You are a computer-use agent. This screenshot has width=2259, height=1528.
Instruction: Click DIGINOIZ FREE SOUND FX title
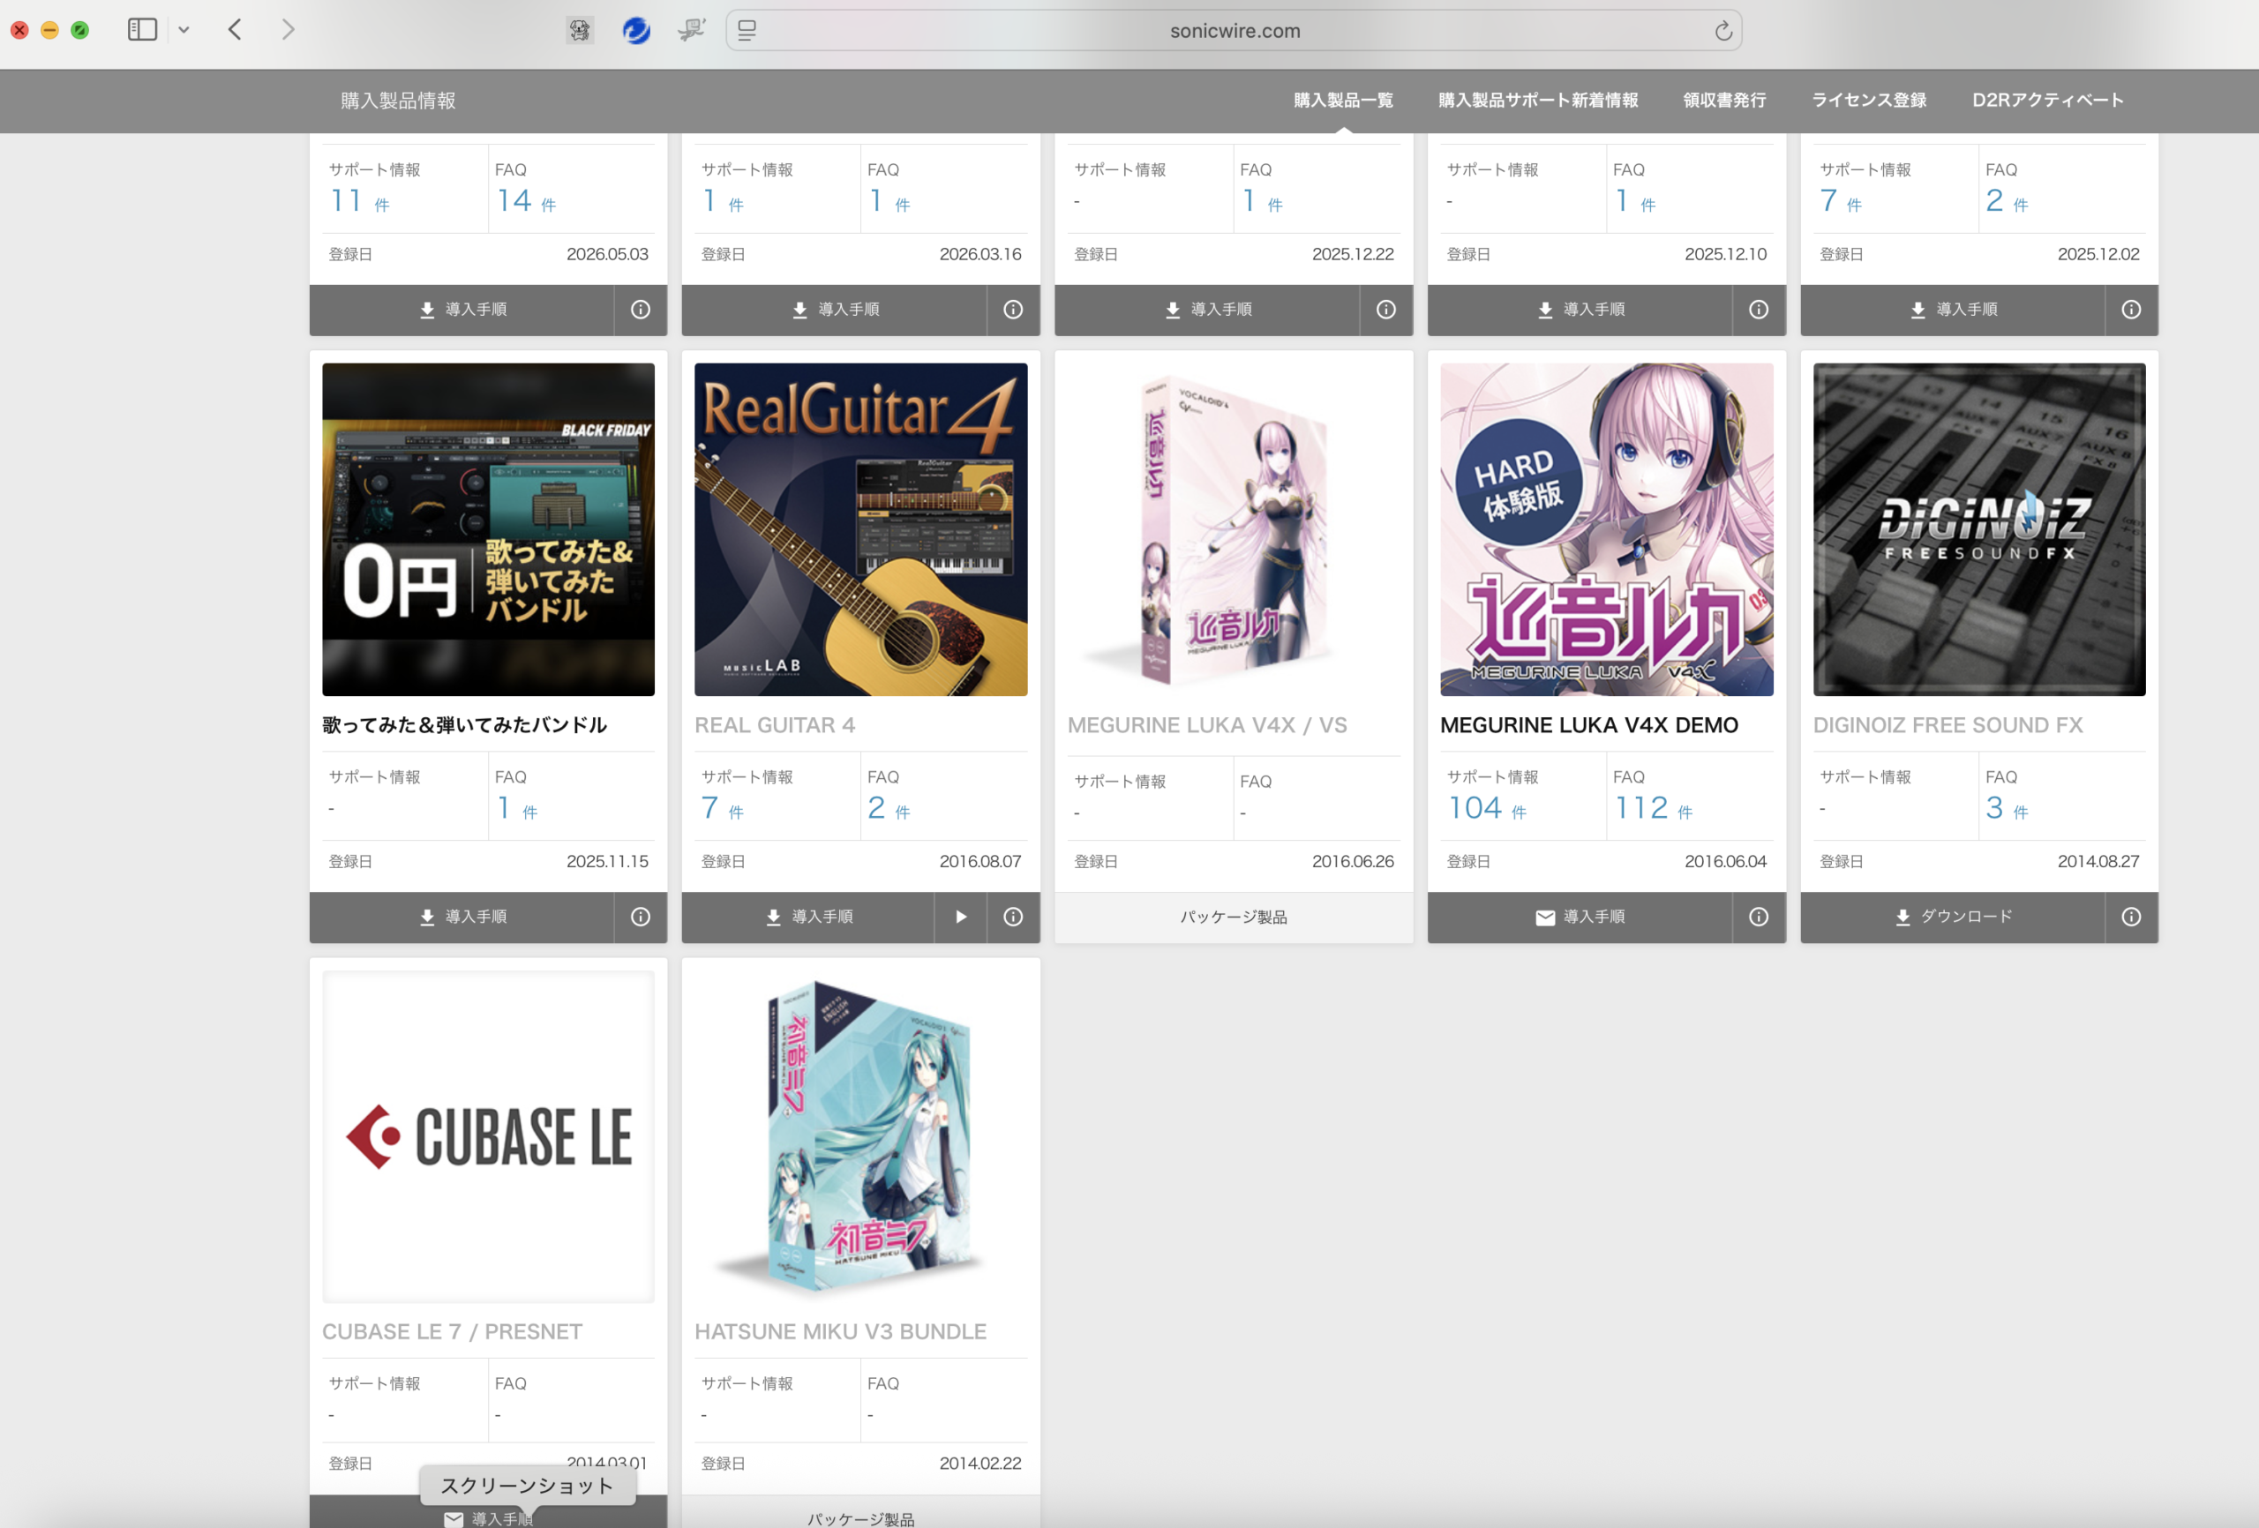click(1947, 725)
